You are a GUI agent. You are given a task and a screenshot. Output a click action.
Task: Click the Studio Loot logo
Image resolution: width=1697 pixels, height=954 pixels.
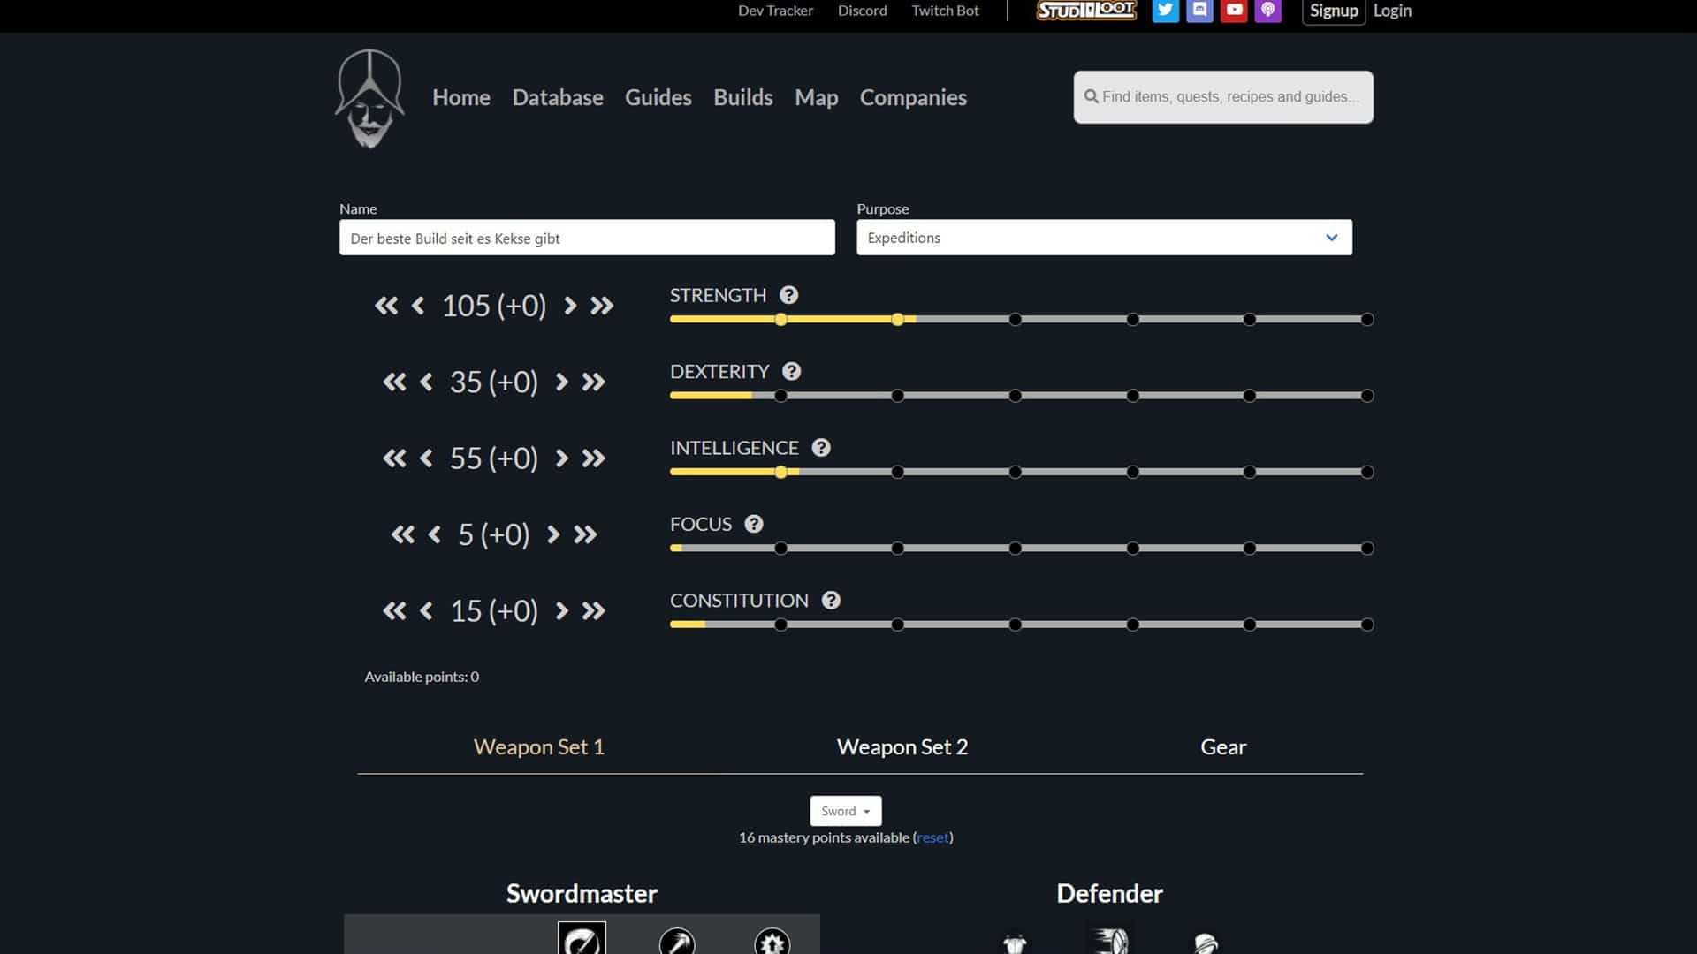pos(1086,11)
